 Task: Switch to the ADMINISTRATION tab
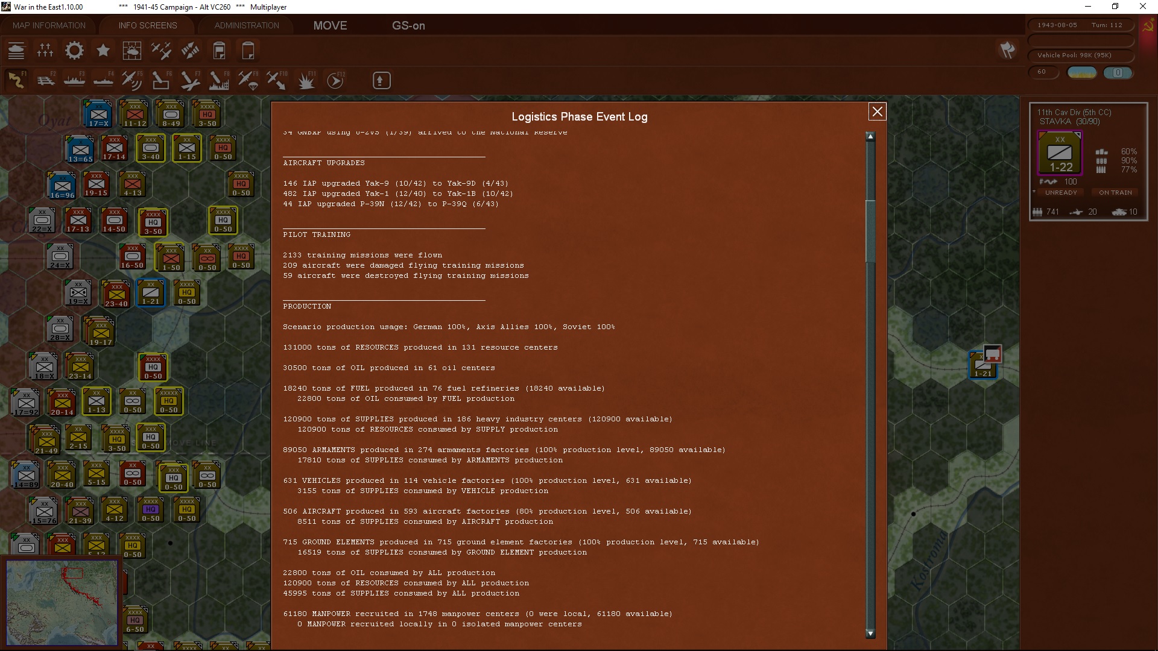[247, 25]
